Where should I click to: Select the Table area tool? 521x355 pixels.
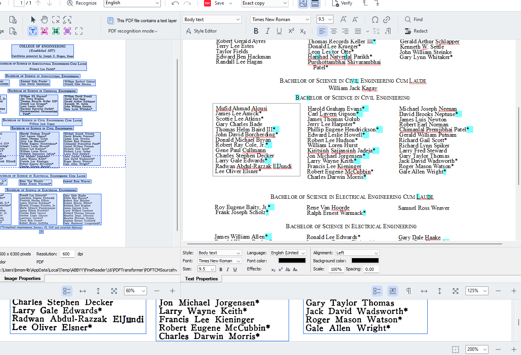click(x=56, y=31)
